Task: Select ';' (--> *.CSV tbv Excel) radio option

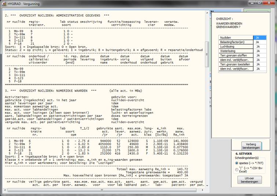Action: click(237, 170)
